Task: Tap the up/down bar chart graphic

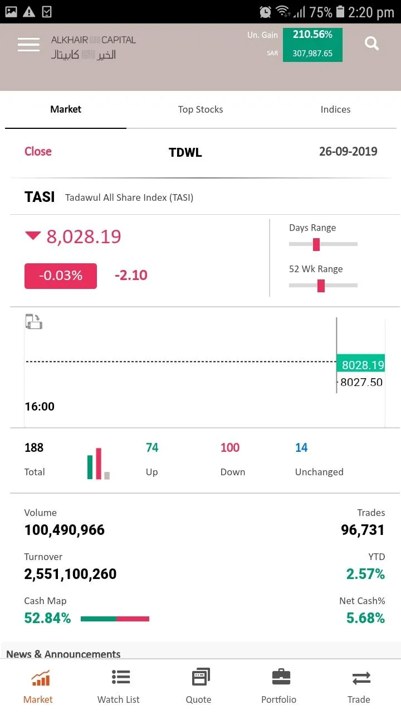Action: pos(99,464)
